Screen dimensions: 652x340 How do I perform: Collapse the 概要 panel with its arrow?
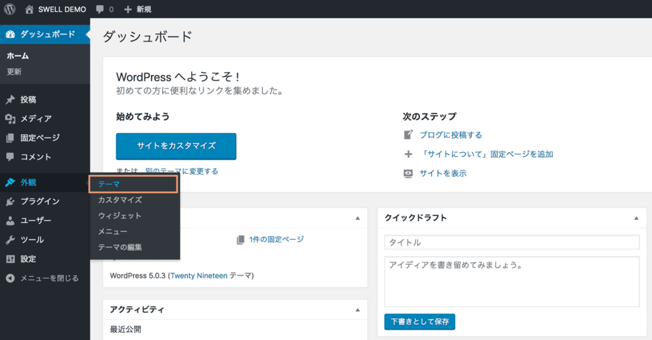358,218
